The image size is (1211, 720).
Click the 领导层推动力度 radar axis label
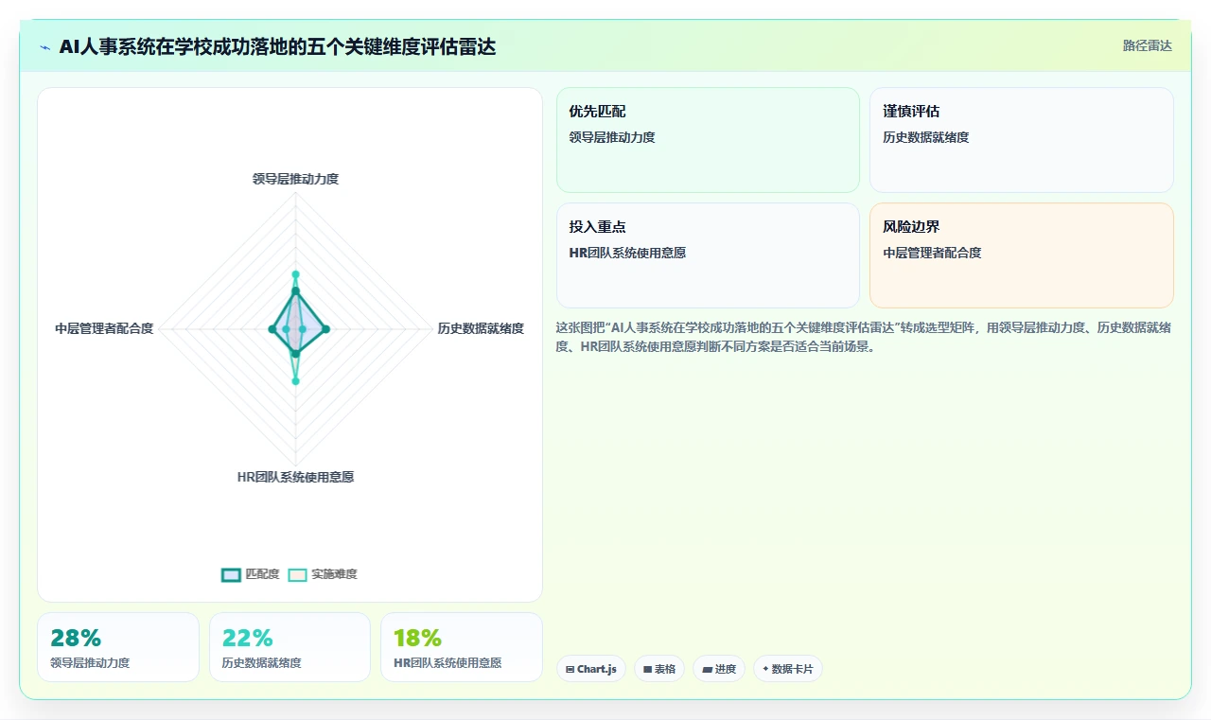pyautogui.click(x=295, y=179)
